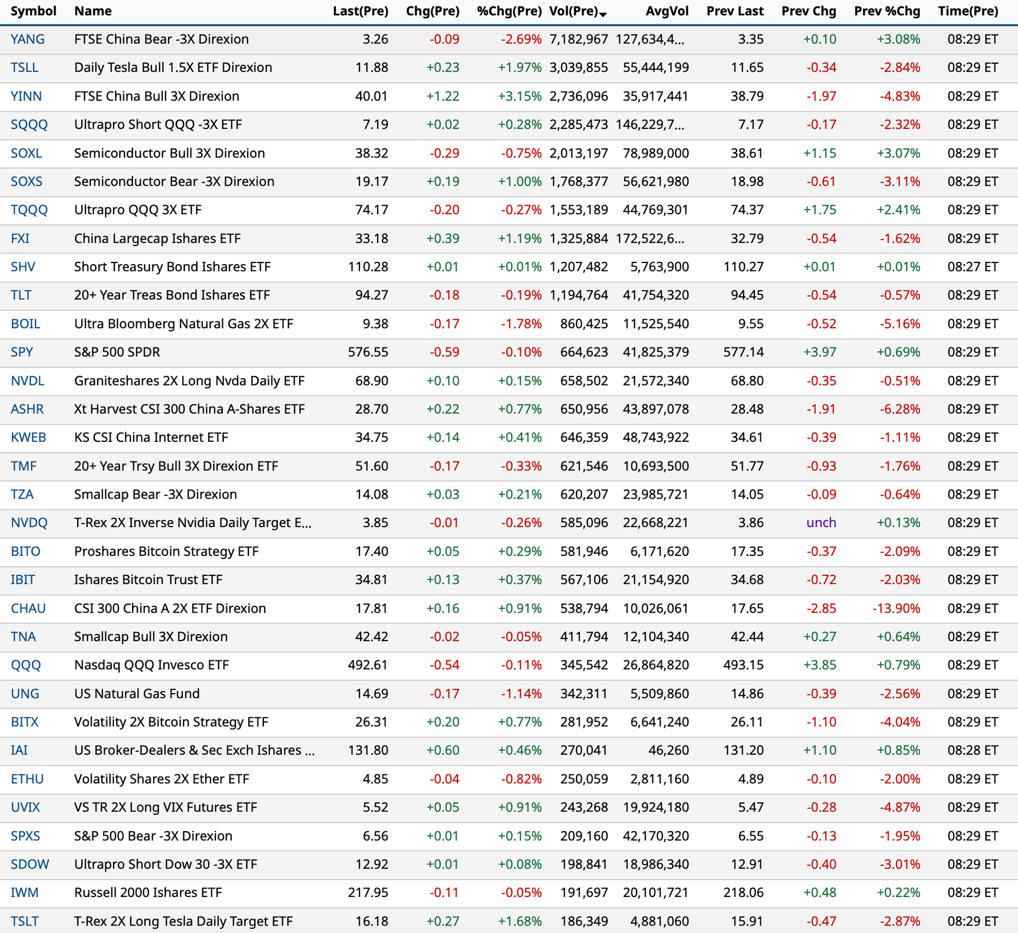This screenshot has width=1018, height=933.
Task: Open the TSLL symbol link
Action: click(24, 68)
